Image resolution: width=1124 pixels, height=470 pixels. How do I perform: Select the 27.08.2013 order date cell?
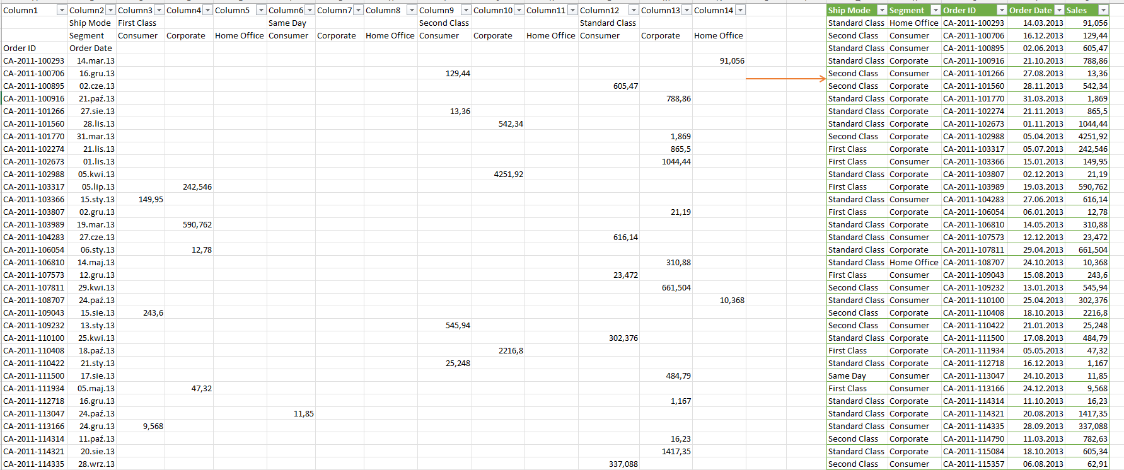(x=1036, y=74)
